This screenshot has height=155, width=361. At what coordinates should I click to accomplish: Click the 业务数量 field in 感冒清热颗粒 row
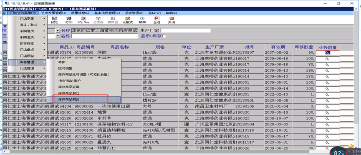pyautogui.click(x=328, y=130)
